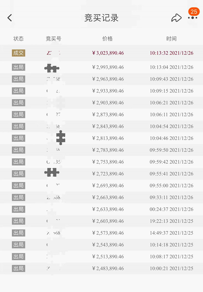Select the 竞买号 column header
This screenshot has height=292, width=203.
click(x=54, y=38)
